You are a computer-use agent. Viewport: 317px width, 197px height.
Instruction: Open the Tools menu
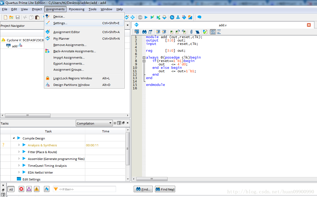(92, 9)
